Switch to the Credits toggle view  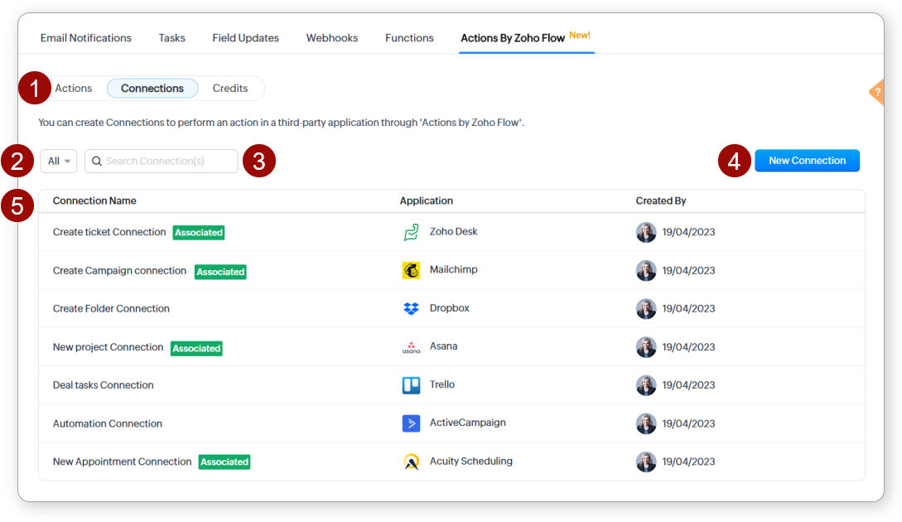click(x=230, y=89)
